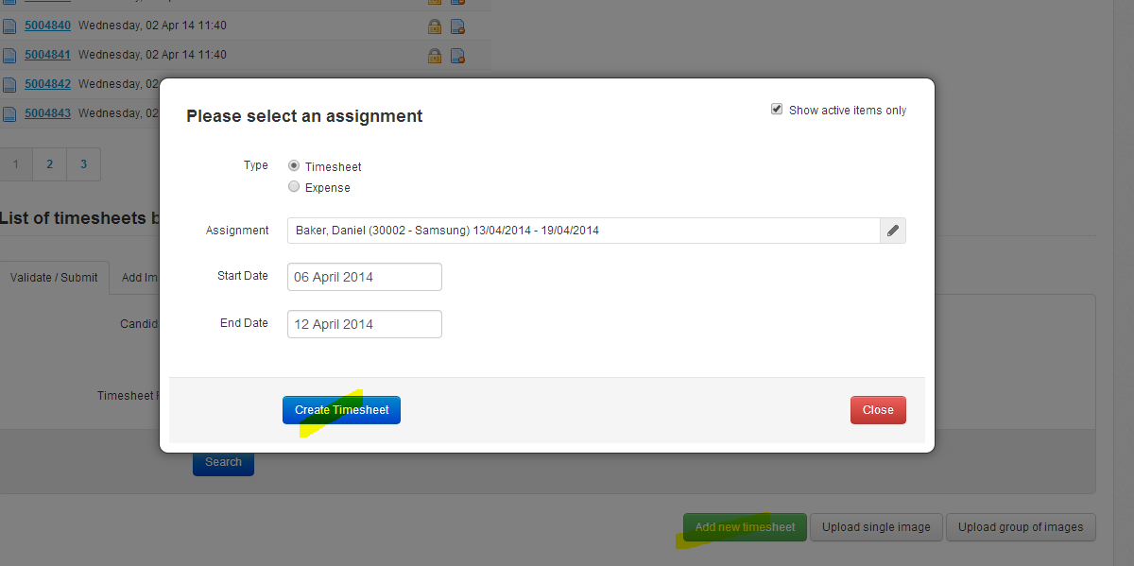1134x566 pixels.
Task: Close the assignment dialog with the red Close button
Action: [878, 410]
